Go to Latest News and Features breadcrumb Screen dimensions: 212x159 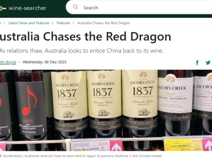(29, 23)
